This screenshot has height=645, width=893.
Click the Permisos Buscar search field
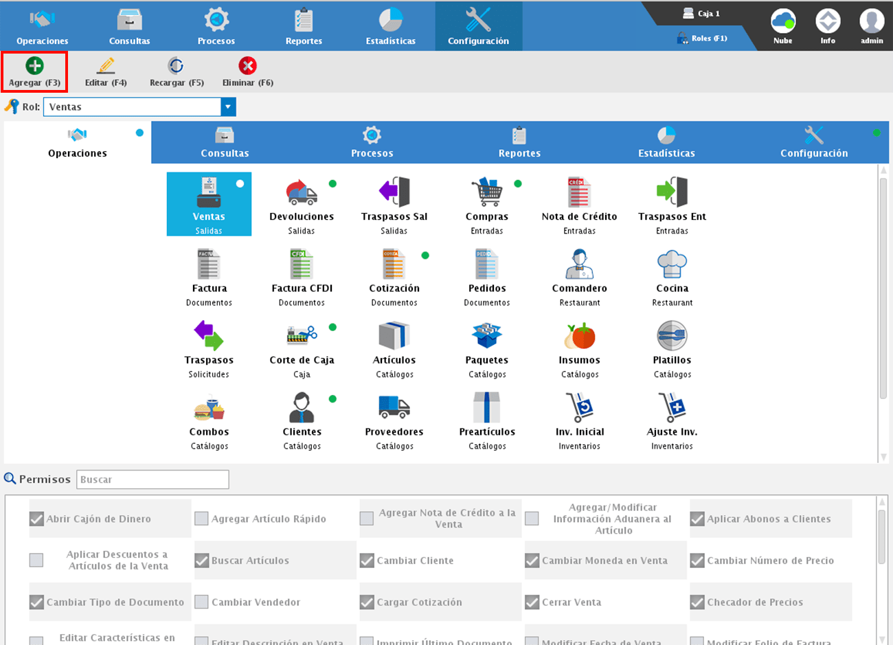[x=152, y=479]
